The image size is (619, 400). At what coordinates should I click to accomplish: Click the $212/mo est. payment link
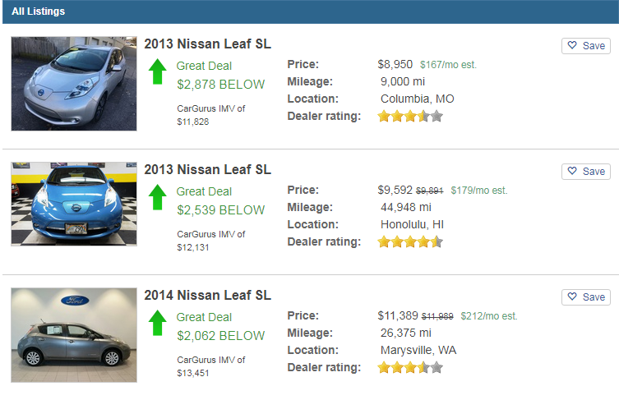488,316
